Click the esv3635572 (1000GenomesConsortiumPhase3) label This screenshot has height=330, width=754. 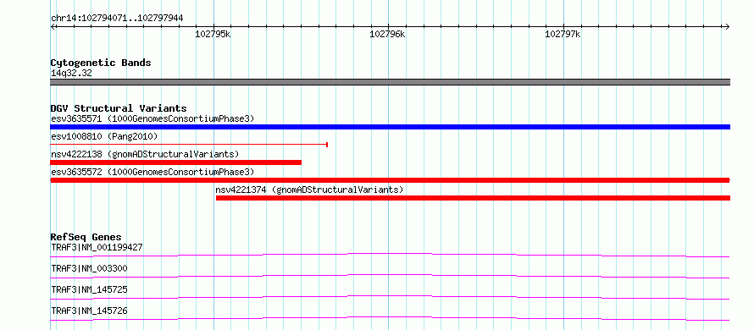point(152,172)
